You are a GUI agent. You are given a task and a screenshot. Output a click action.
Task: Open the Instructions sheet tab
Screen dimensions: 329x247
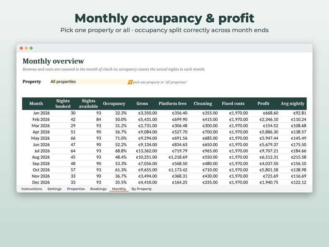click(x=31, y=189)
